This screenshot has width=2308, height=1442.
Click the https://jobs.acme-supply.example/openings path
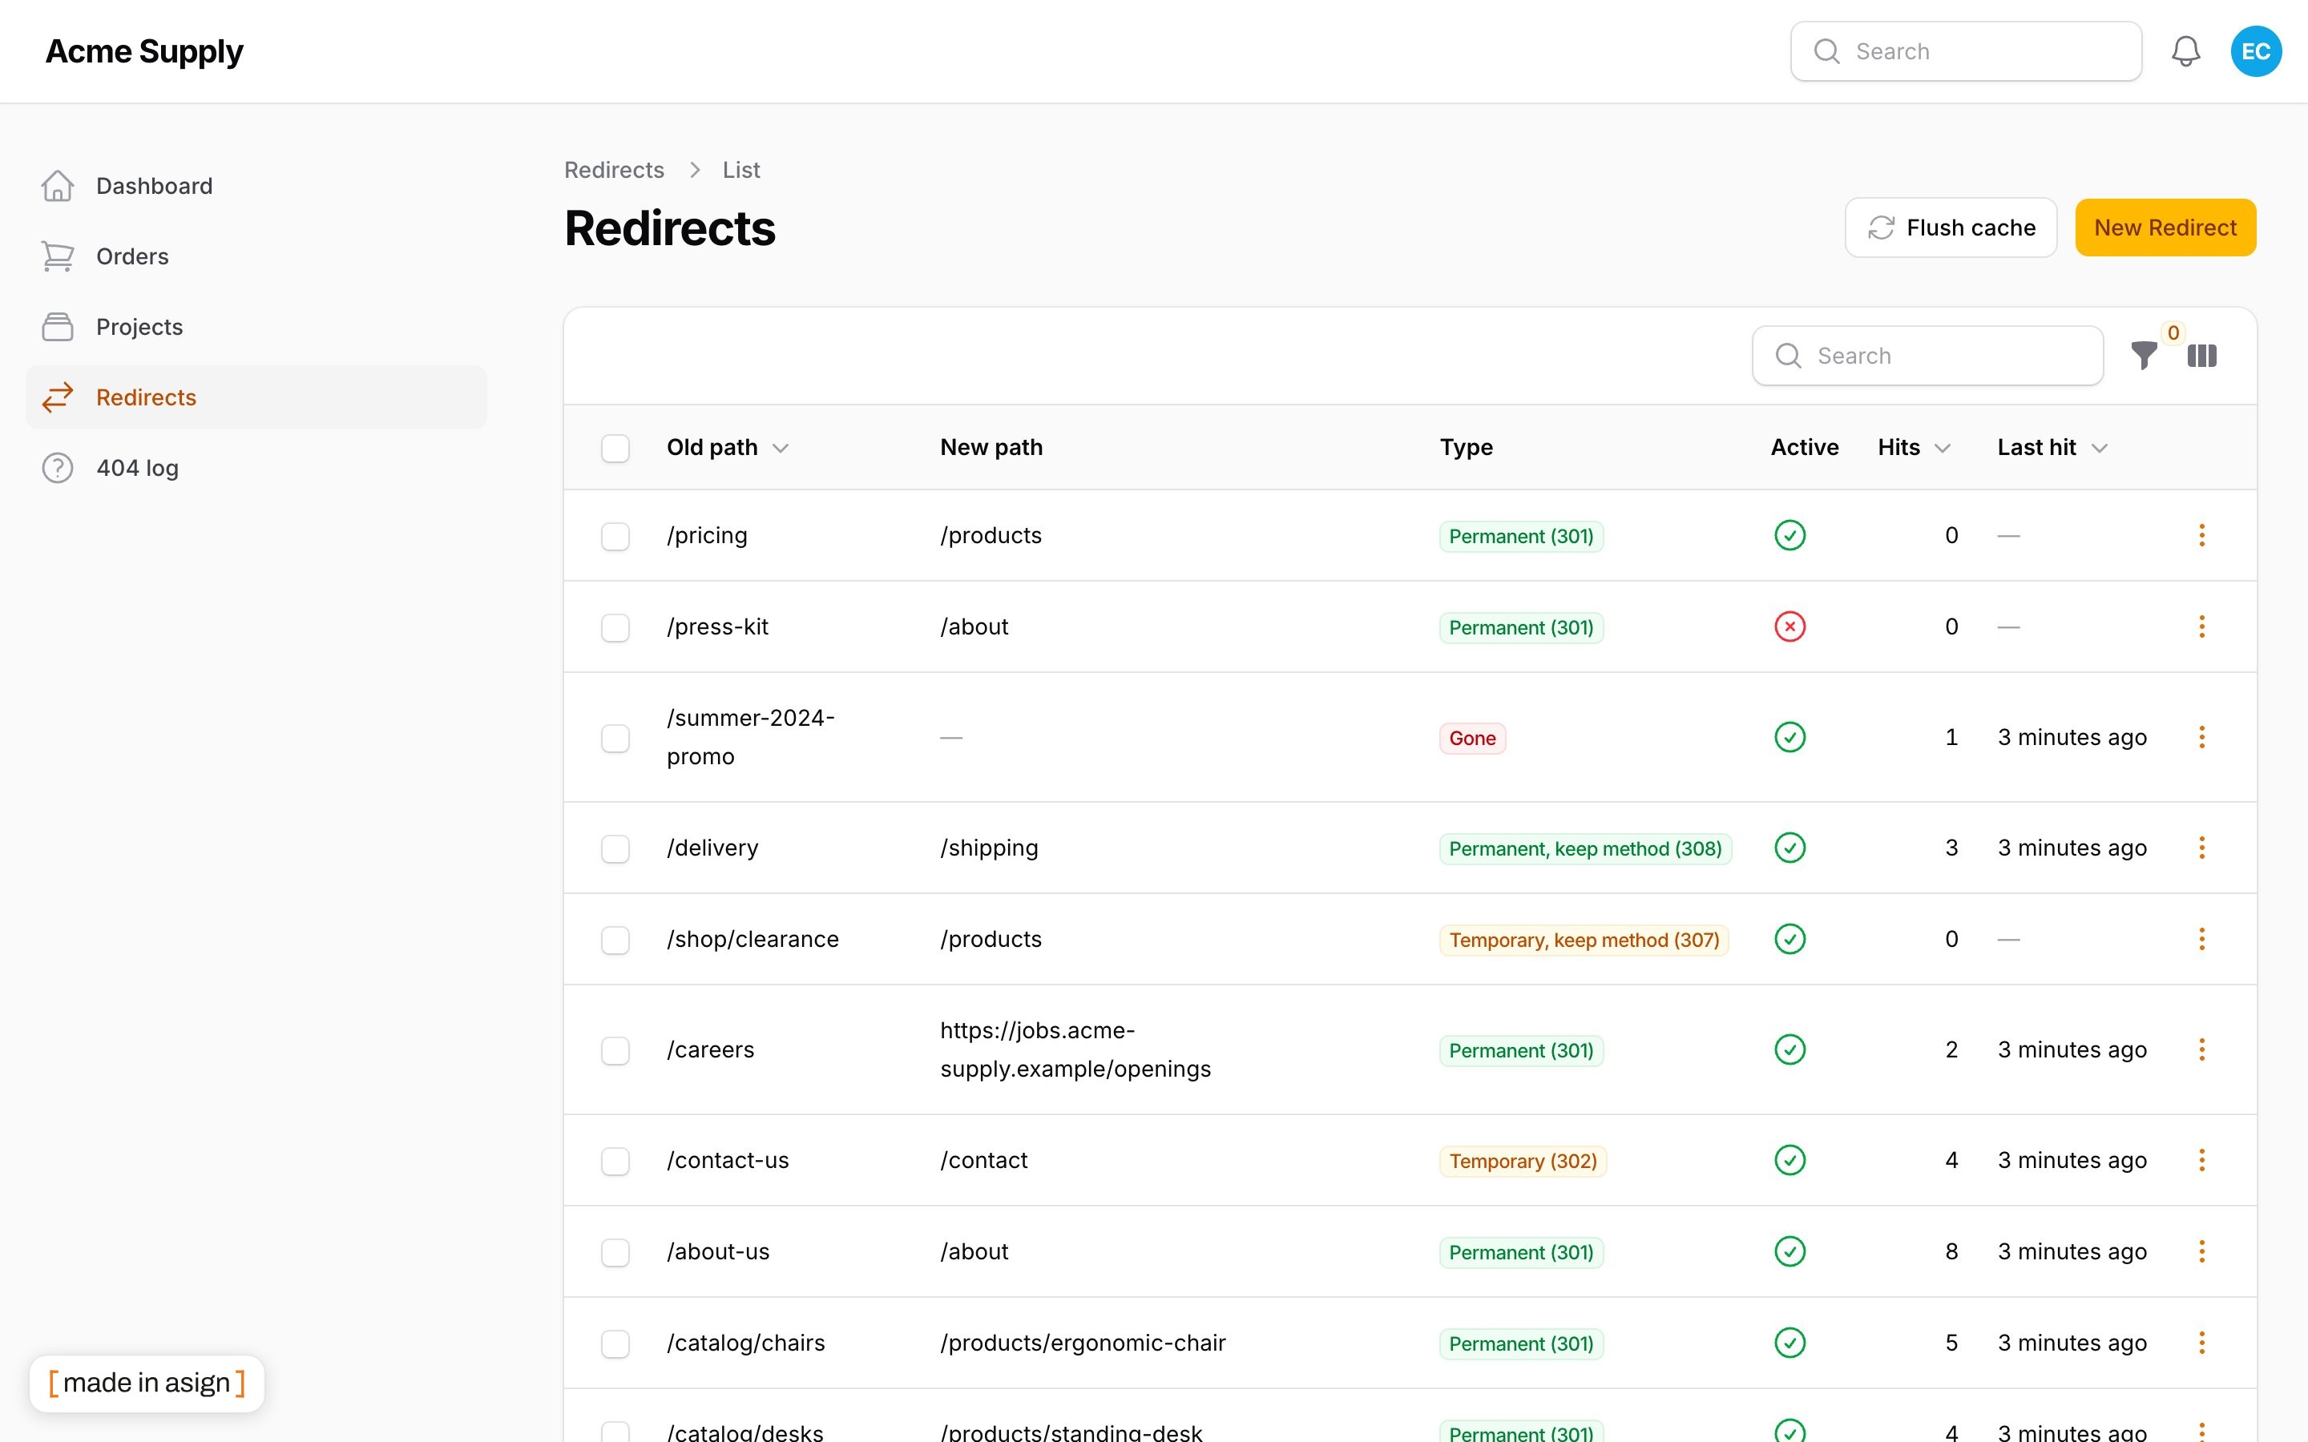coord(1075,1050)
